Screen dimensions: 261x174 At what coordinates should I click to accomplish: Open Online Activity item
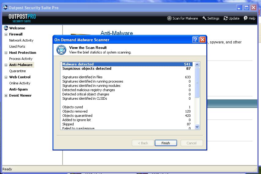click(x=20, y=83)
